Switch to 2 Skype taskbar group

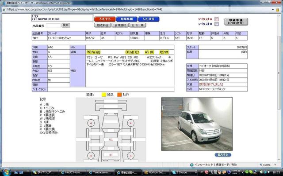[x=184, y=172]
